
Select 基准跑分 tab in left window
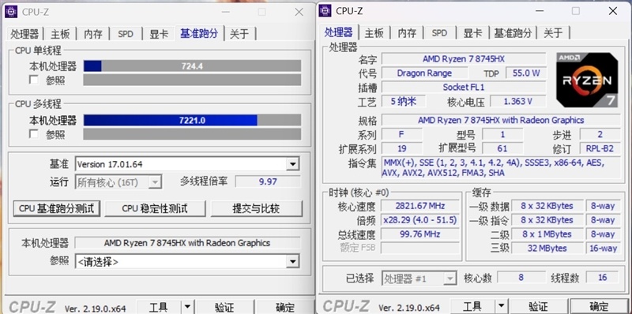(x=199, y=33)
